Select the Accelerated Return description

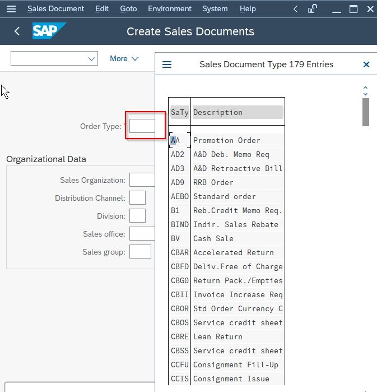point(234,252)
